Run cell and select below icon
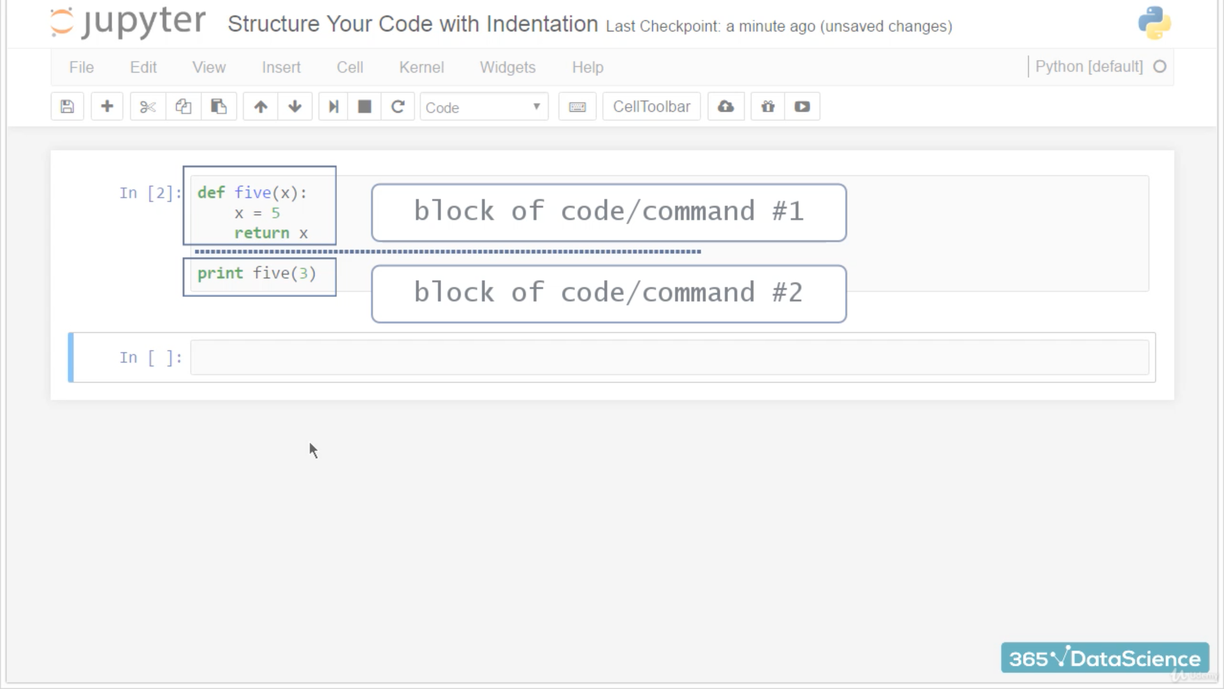Screen dimensions: 1224x689 click(x=333, y=107)
